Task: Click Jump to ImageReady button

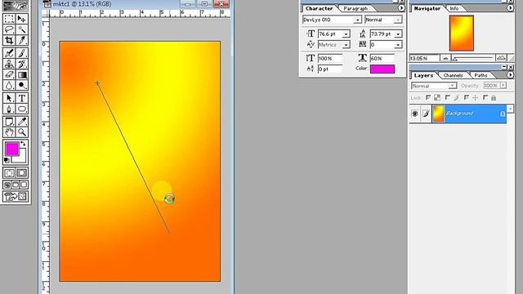Action: coord(16,196)
